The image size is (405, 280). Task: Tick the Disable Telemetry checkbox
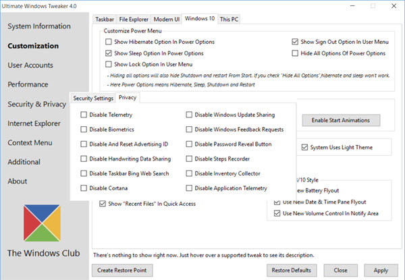[x=84, y=115]
